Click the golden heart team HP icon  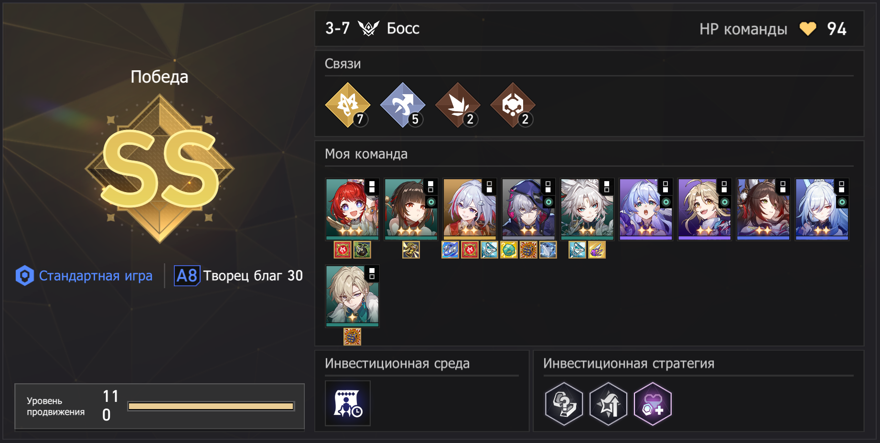pos(808,29)
